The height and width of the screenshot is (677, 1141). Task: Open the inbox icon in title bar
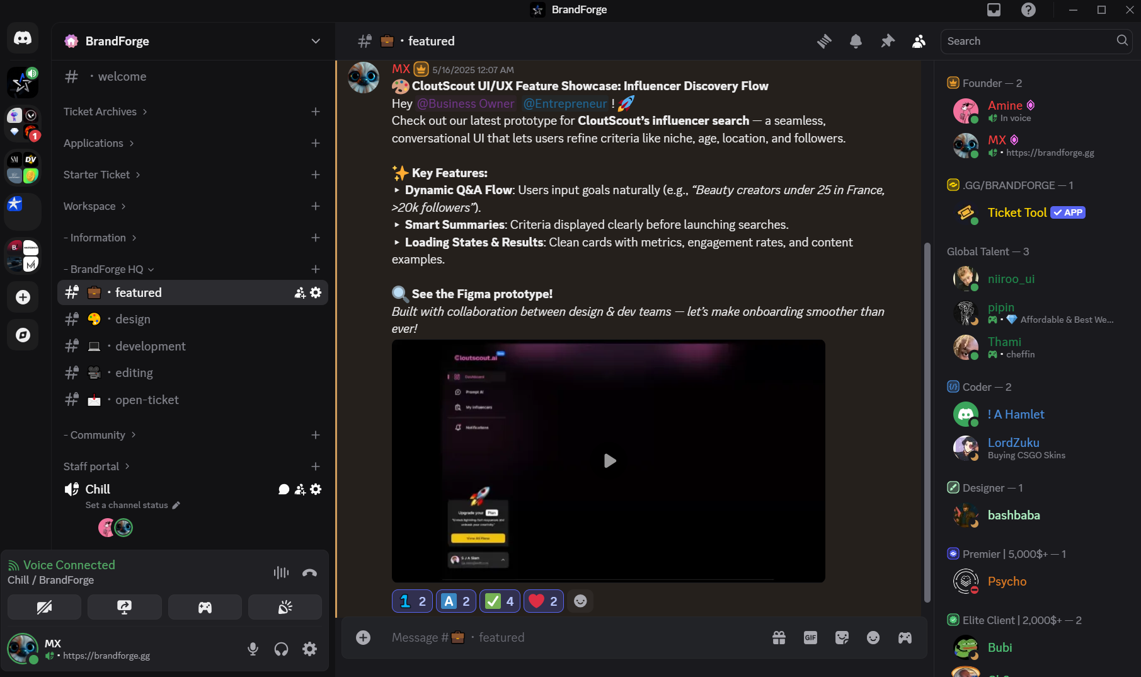[994, 9]
